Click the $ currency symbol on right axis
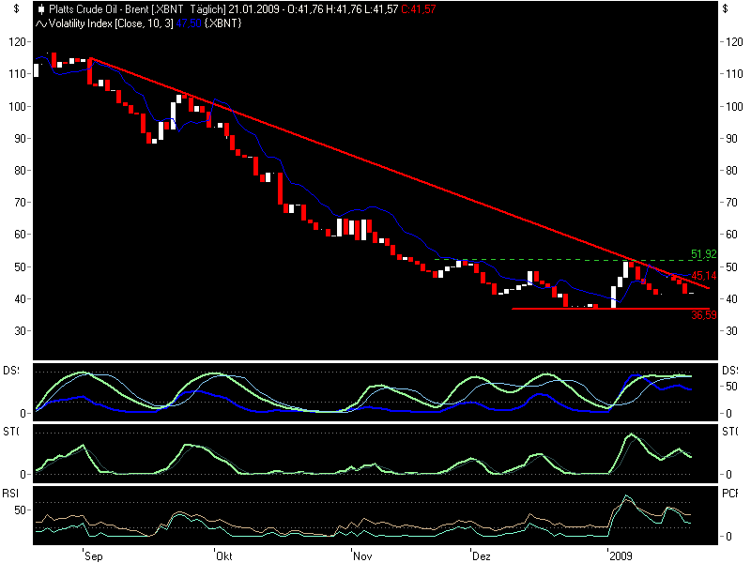 click(726, 8)
